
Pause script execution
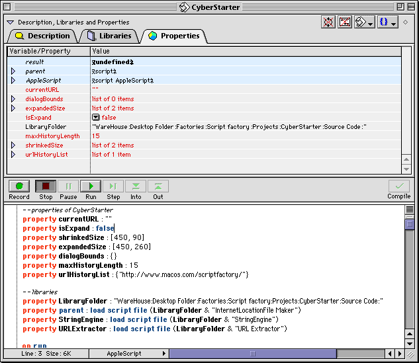[68, 186]
